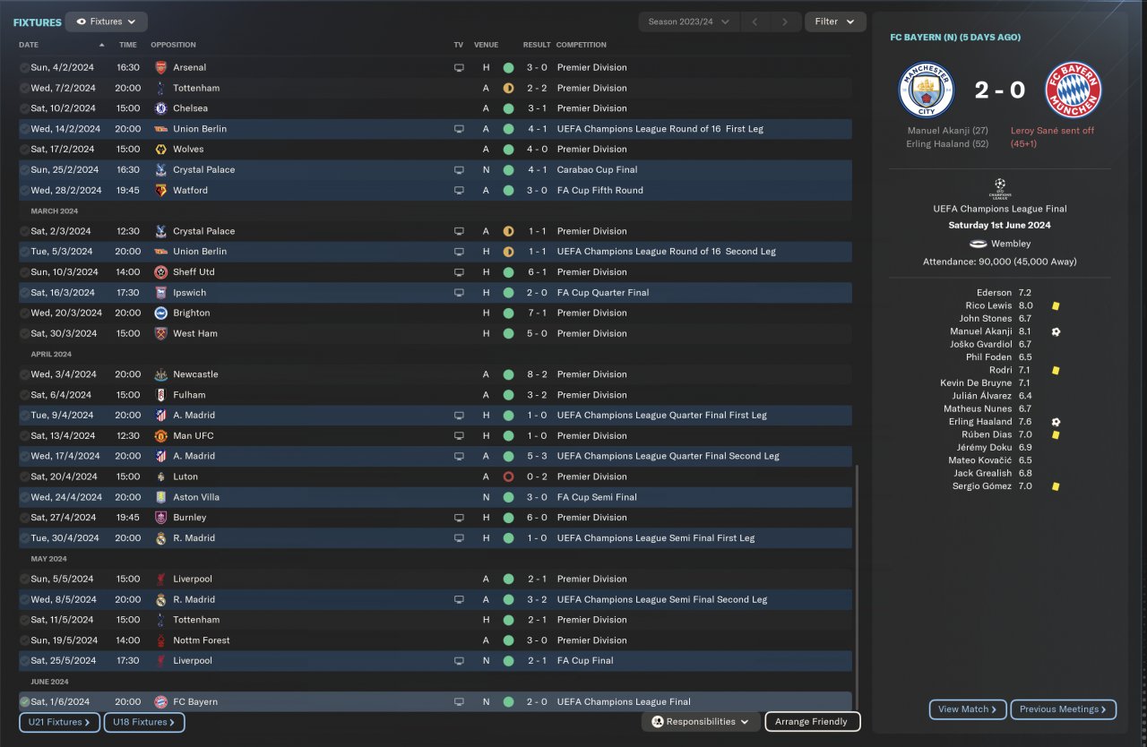This screenshot has height=747, width=1147.
Task: Click the FC Bayern crest in the fixtures list
Action: [160, 702]
